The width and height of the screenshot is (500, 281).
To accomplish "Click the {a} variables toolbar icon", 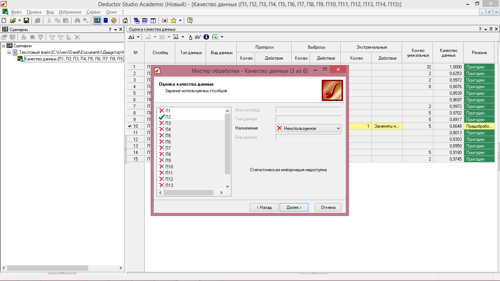I will (x=165, y=20).
